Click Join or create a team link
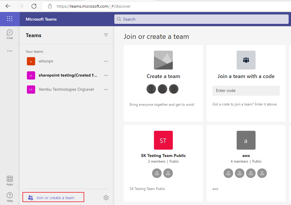291x205 pixels. pyautogui.click(x=55, y=198)
